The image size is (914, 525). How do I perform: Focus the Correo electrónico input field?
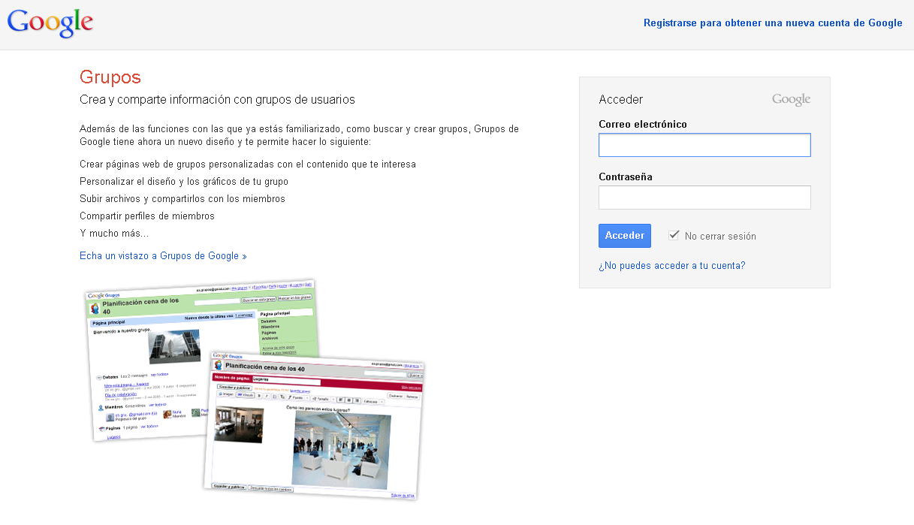tap(704, 145)
